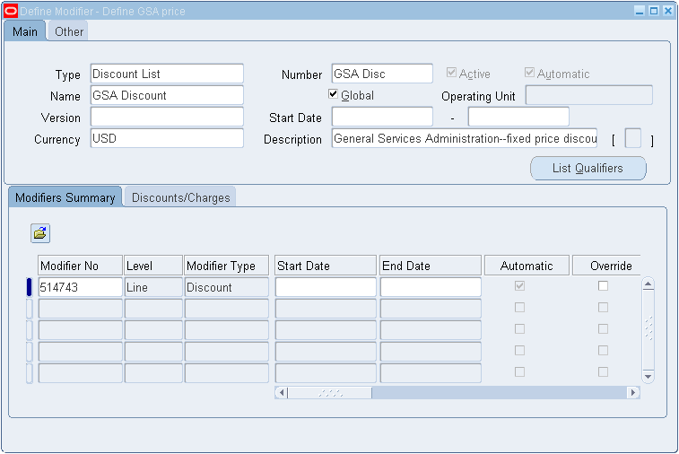The height and width of the screenshot is (454, 679).
Task: Click the Number field showing GSA Disc
Action: click(x=382, y=74)
